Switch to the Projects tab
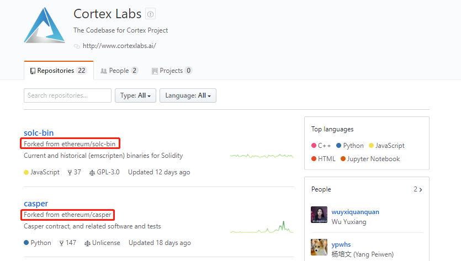This screenshot has width=461, height=261. coord(172,71)
